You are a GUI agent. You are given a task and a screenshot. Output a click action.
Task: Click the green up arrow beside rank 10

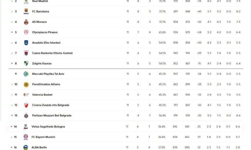tap(12, 85)
